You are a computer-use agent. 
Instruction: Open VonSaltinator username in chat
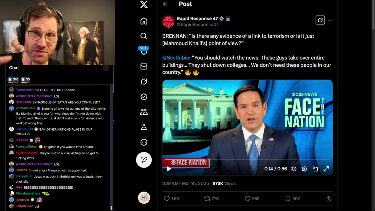pos(25,108)
